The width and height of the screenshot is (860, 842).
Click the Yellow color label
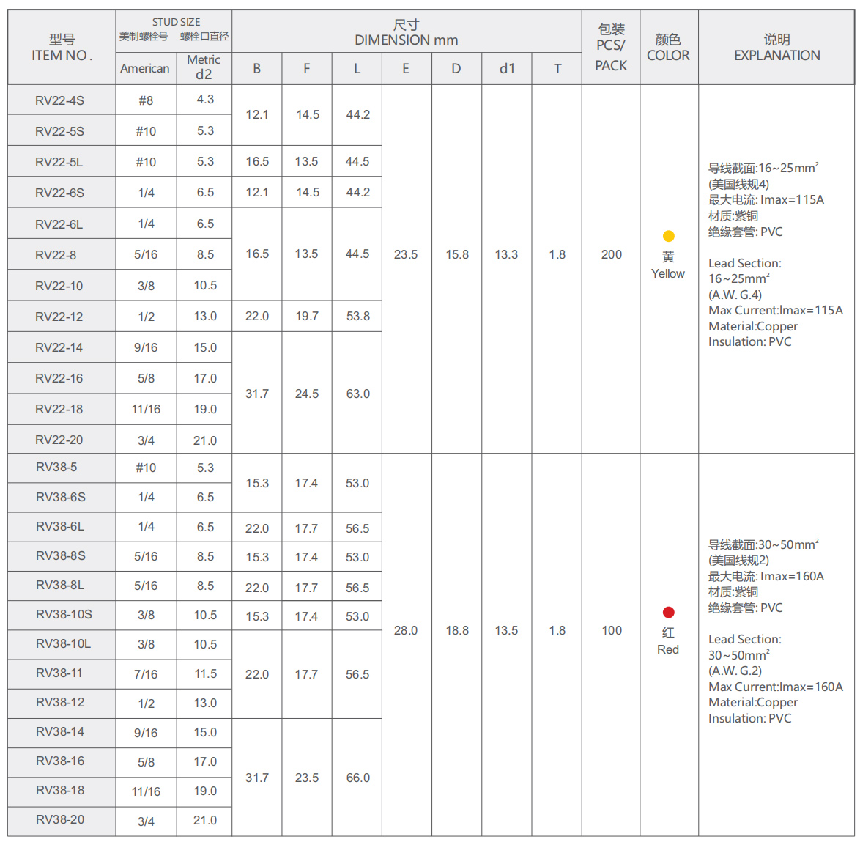(x=668, y=274)
